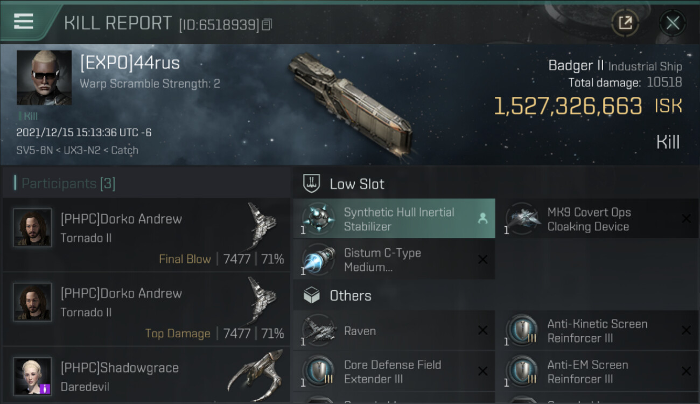Screen dimensions: 700x404
Task: Select the Gistum C-Type Medium module icon
Action: tap(319, 260)
